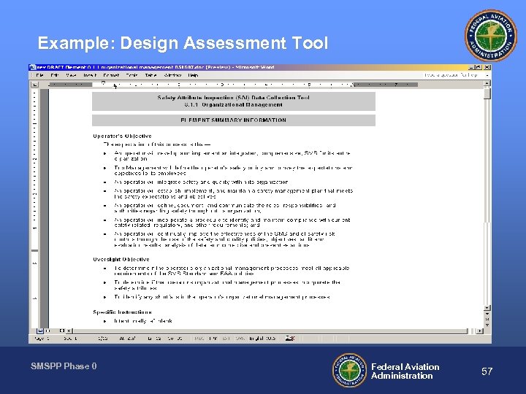The width and height of the screenshot is (526, 394).
Task: Click the 'Operator's Objective' heading
Action: tap(122, 136)
